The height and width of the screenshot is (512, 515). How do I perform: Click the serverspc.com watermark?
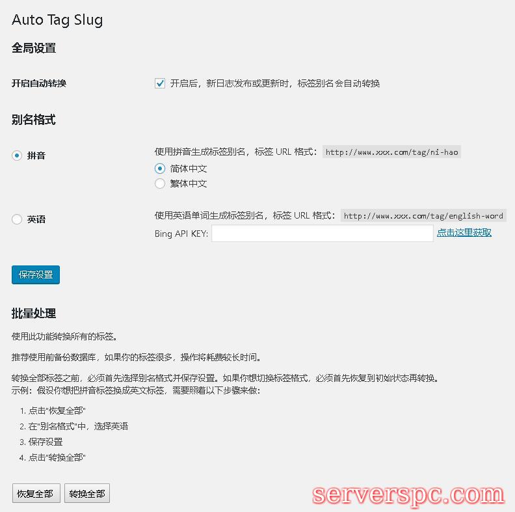tap(408, 495)
